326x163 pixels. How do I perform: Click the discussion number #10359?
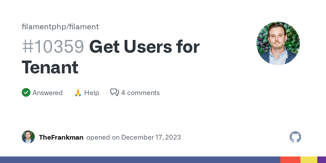click(x=53, y=47)
